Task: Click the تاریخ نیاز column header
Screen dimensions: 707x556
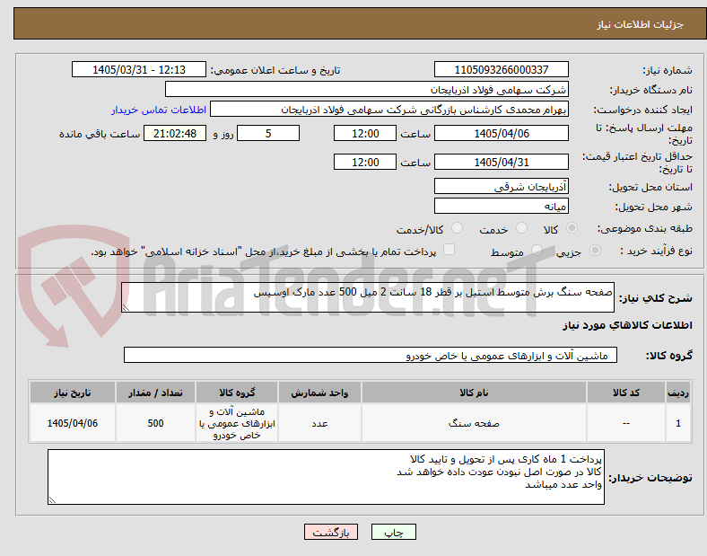Action: pos(73,393)
